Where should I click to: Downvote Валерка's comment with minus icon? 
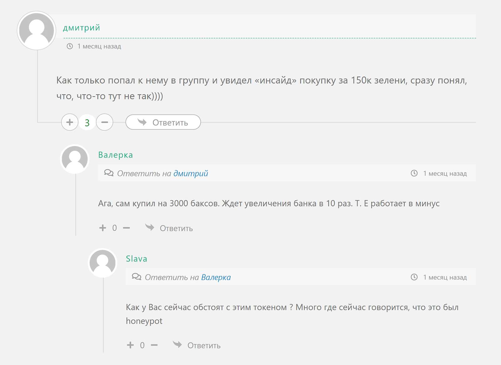pyautogui.click(x=127, y=228)
